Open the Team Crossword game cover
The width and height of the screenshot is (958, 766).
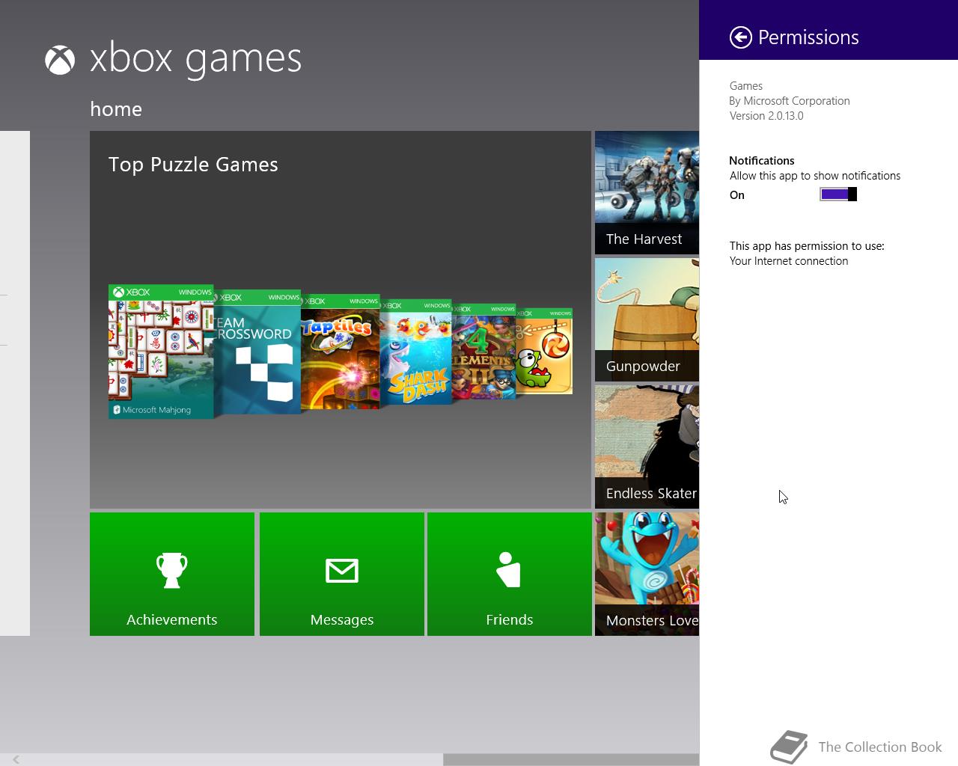point(257,352)
